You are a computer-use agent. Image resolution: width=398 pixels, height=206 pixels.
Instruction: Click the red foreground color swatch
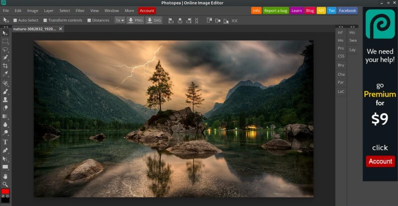coord(5,191)
